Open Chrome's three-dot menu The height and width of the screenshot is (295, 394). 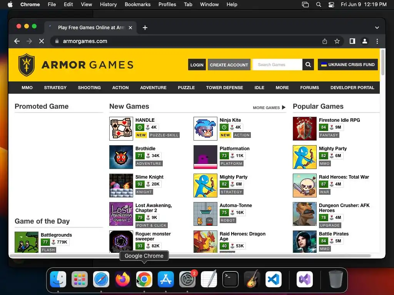[x=377, y=41]
